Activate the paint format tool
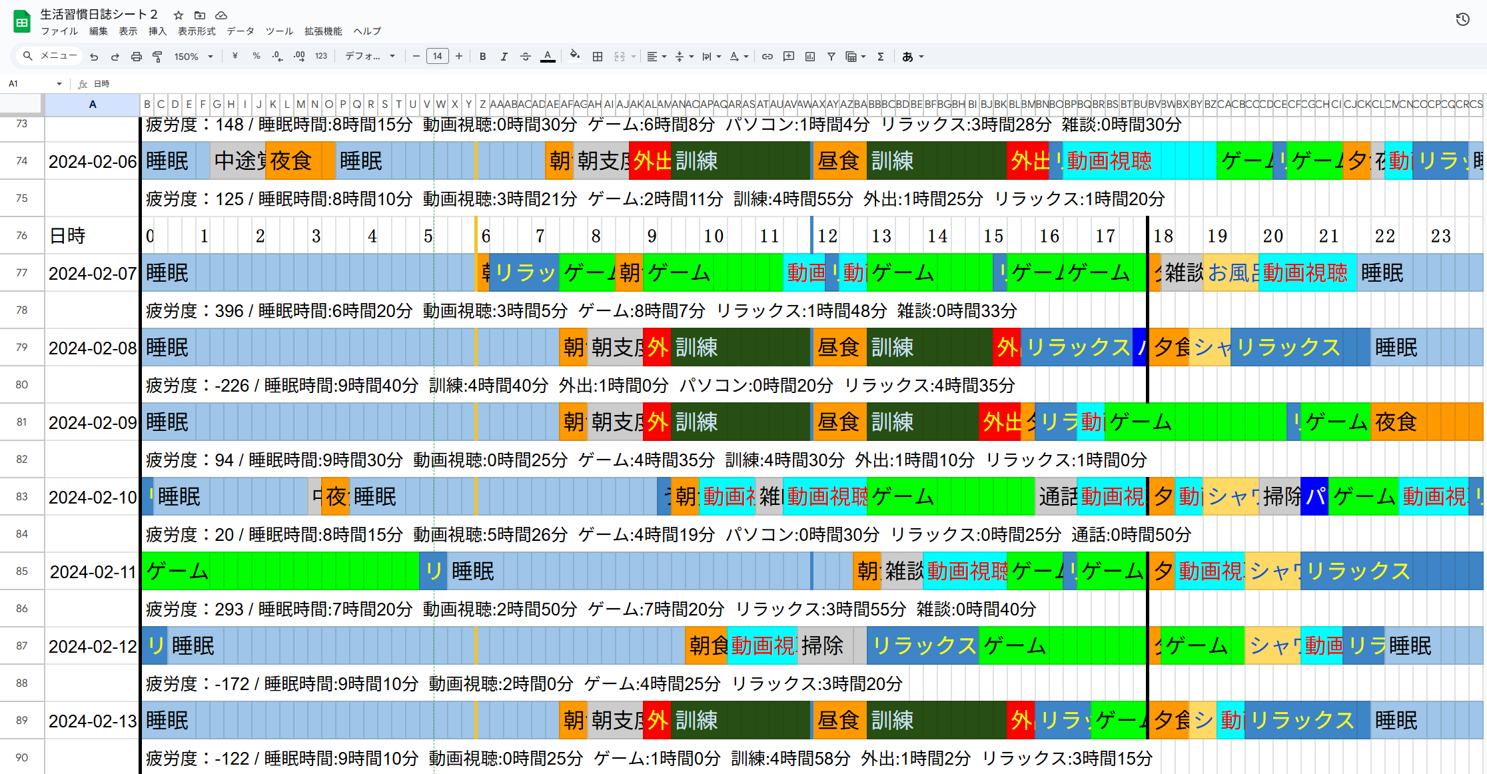Screen dimensions: 1487x774 (157, 57)
